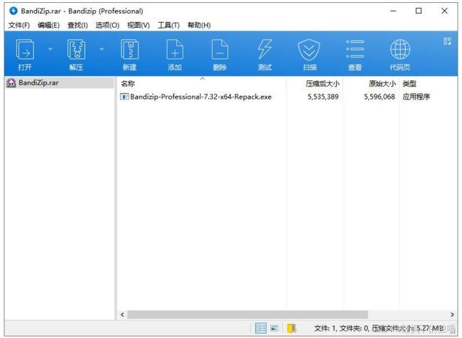Click the Bandizip app icon in title bar

pos(14,11)
